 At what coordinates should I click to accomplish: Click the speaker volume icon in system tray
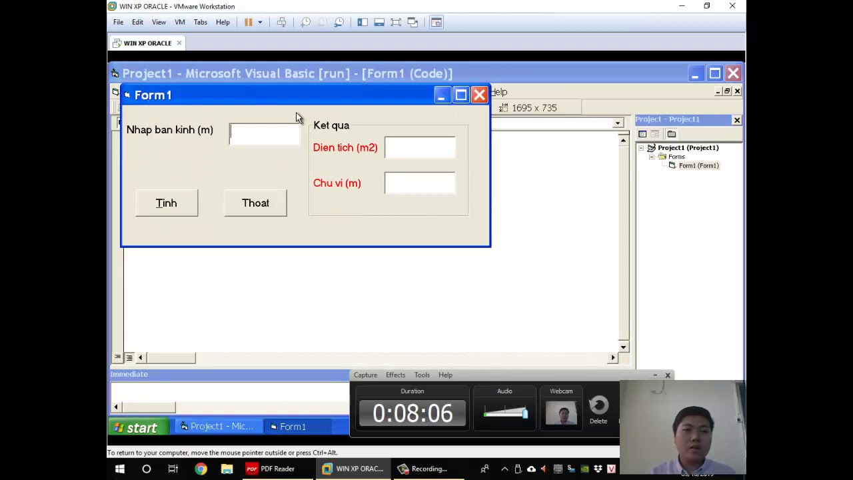point(544,469)
